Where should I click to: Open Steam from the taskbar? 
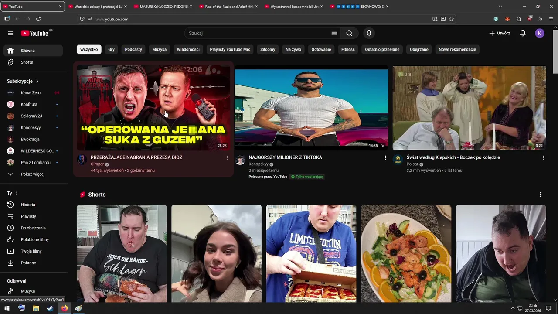[50, 308]
